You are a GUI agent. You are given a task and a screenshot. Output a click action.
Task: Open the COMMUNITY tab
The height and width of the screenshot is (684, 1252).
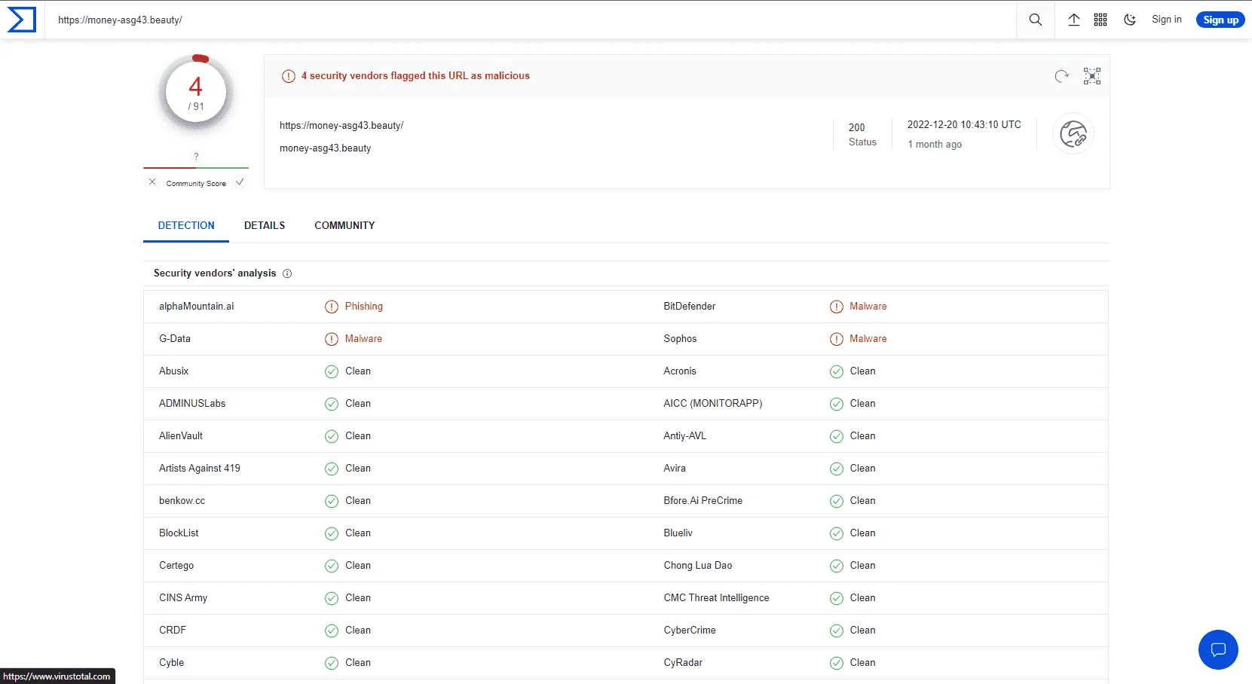[344, 225]
